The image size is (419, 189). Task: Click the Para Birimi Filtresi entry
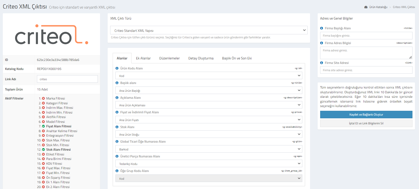[x=59, y=159]
